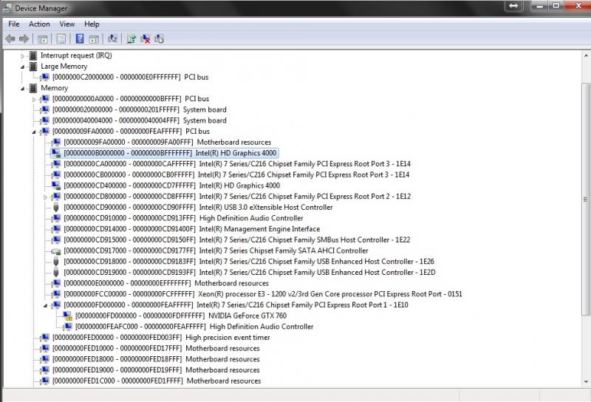Click Scan for hardware changes toolbar icon
Viewport: 591px width, 402px height.
(112, 38)
